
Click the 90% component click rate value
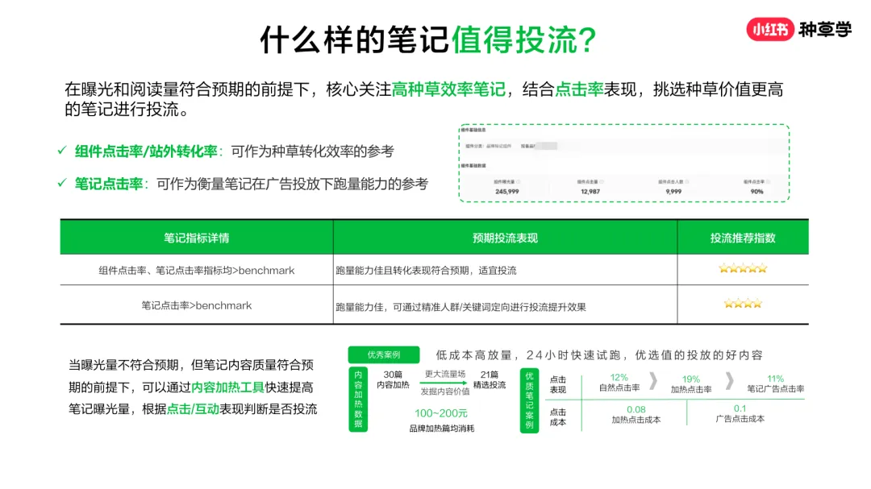756,192
